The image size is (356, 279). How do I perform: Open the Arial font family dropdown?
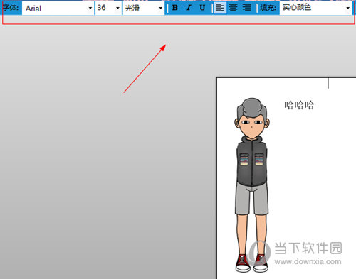[x=90, y=8]
